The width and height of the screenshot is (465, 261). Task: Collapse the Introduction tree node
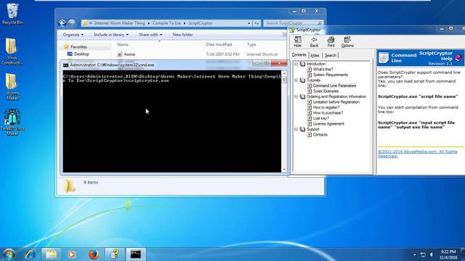coord(296,64)
